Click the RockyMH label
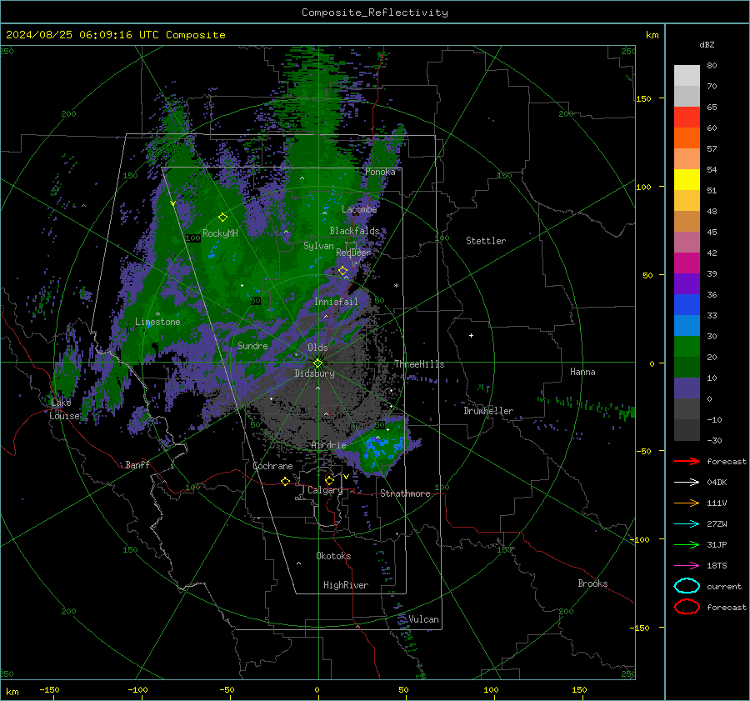 point(220,233)
